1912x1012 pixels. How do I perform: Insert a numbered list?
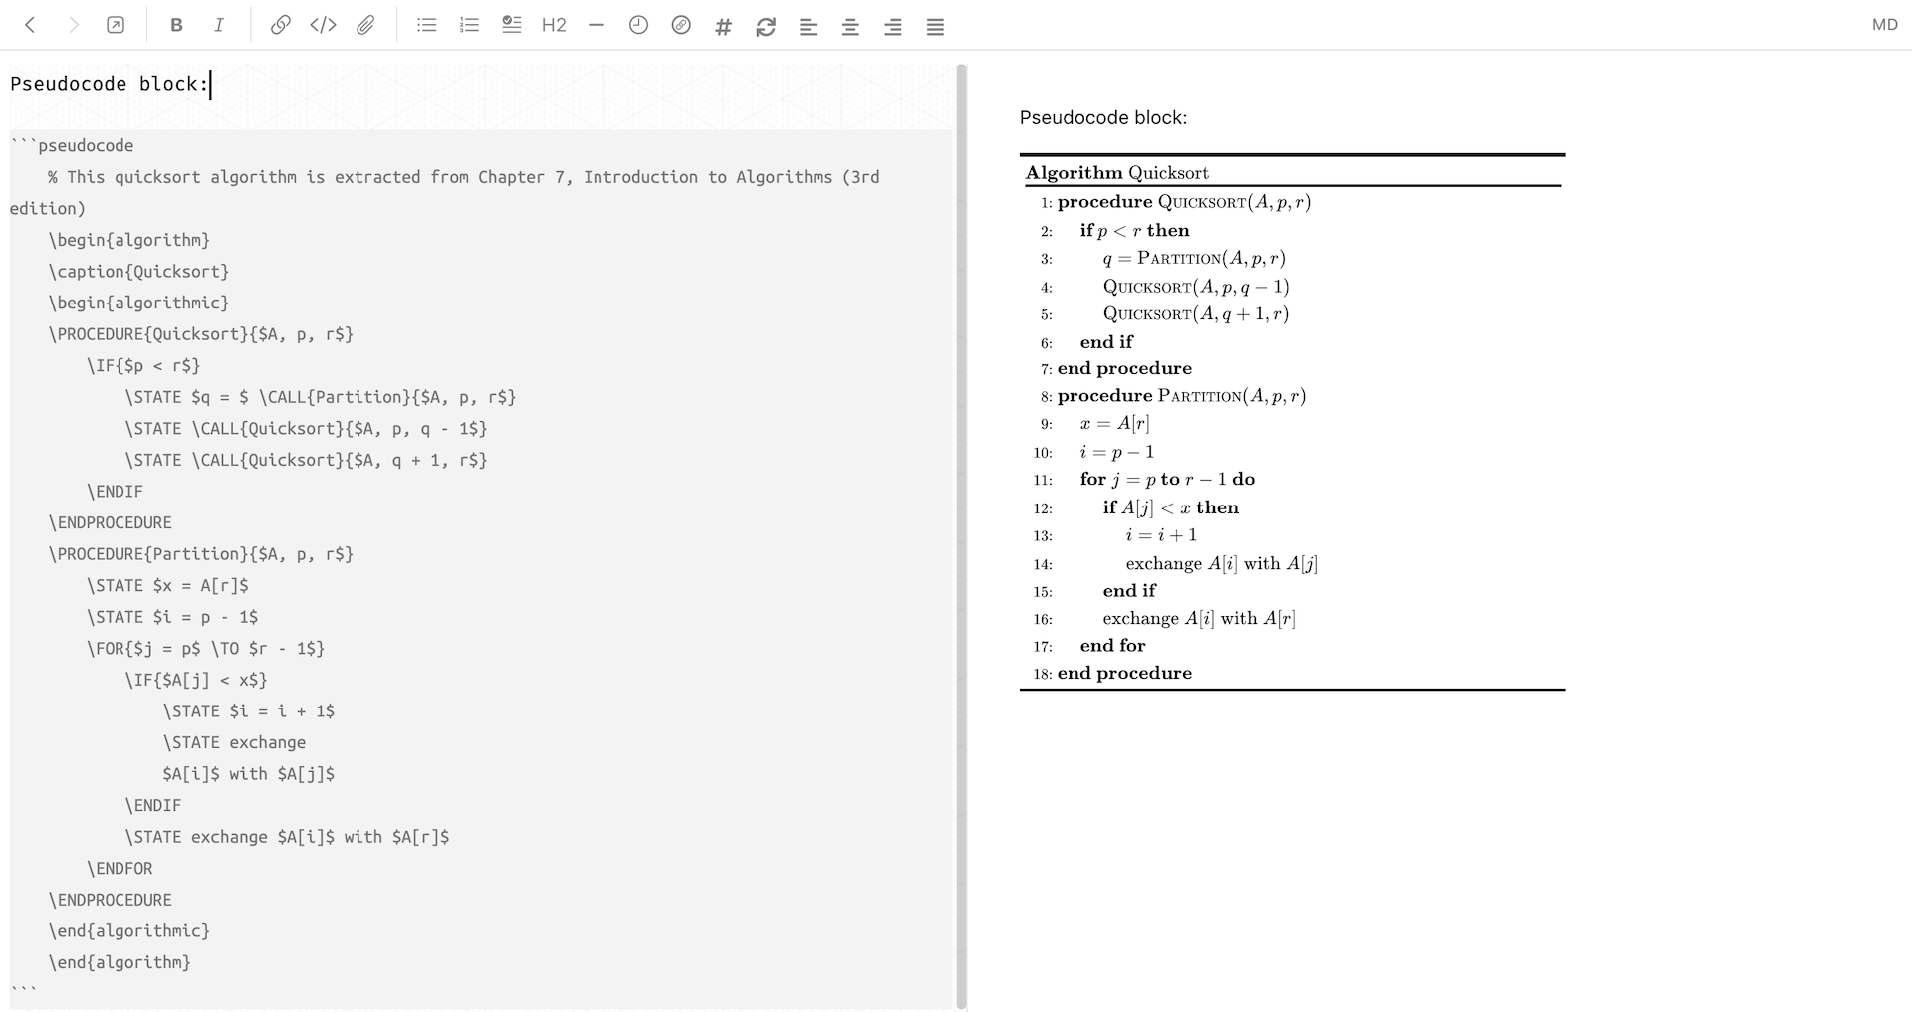469,26
